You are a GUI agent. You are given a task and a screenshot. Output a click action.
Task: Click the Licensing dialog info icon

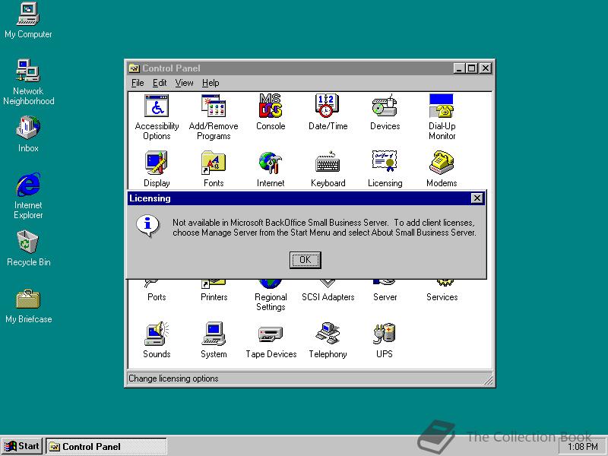pyautogui.click(x=147, y=226)
